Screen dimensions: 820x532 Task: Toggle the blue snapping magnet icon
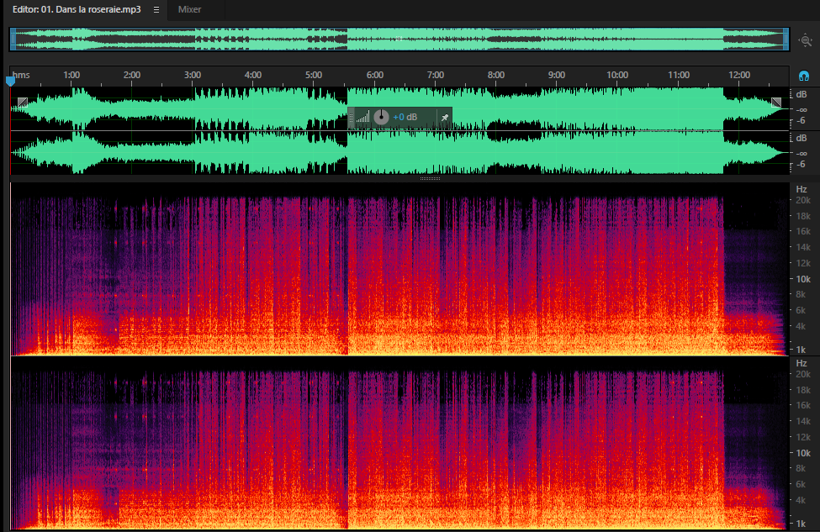[x=804, y=76]
